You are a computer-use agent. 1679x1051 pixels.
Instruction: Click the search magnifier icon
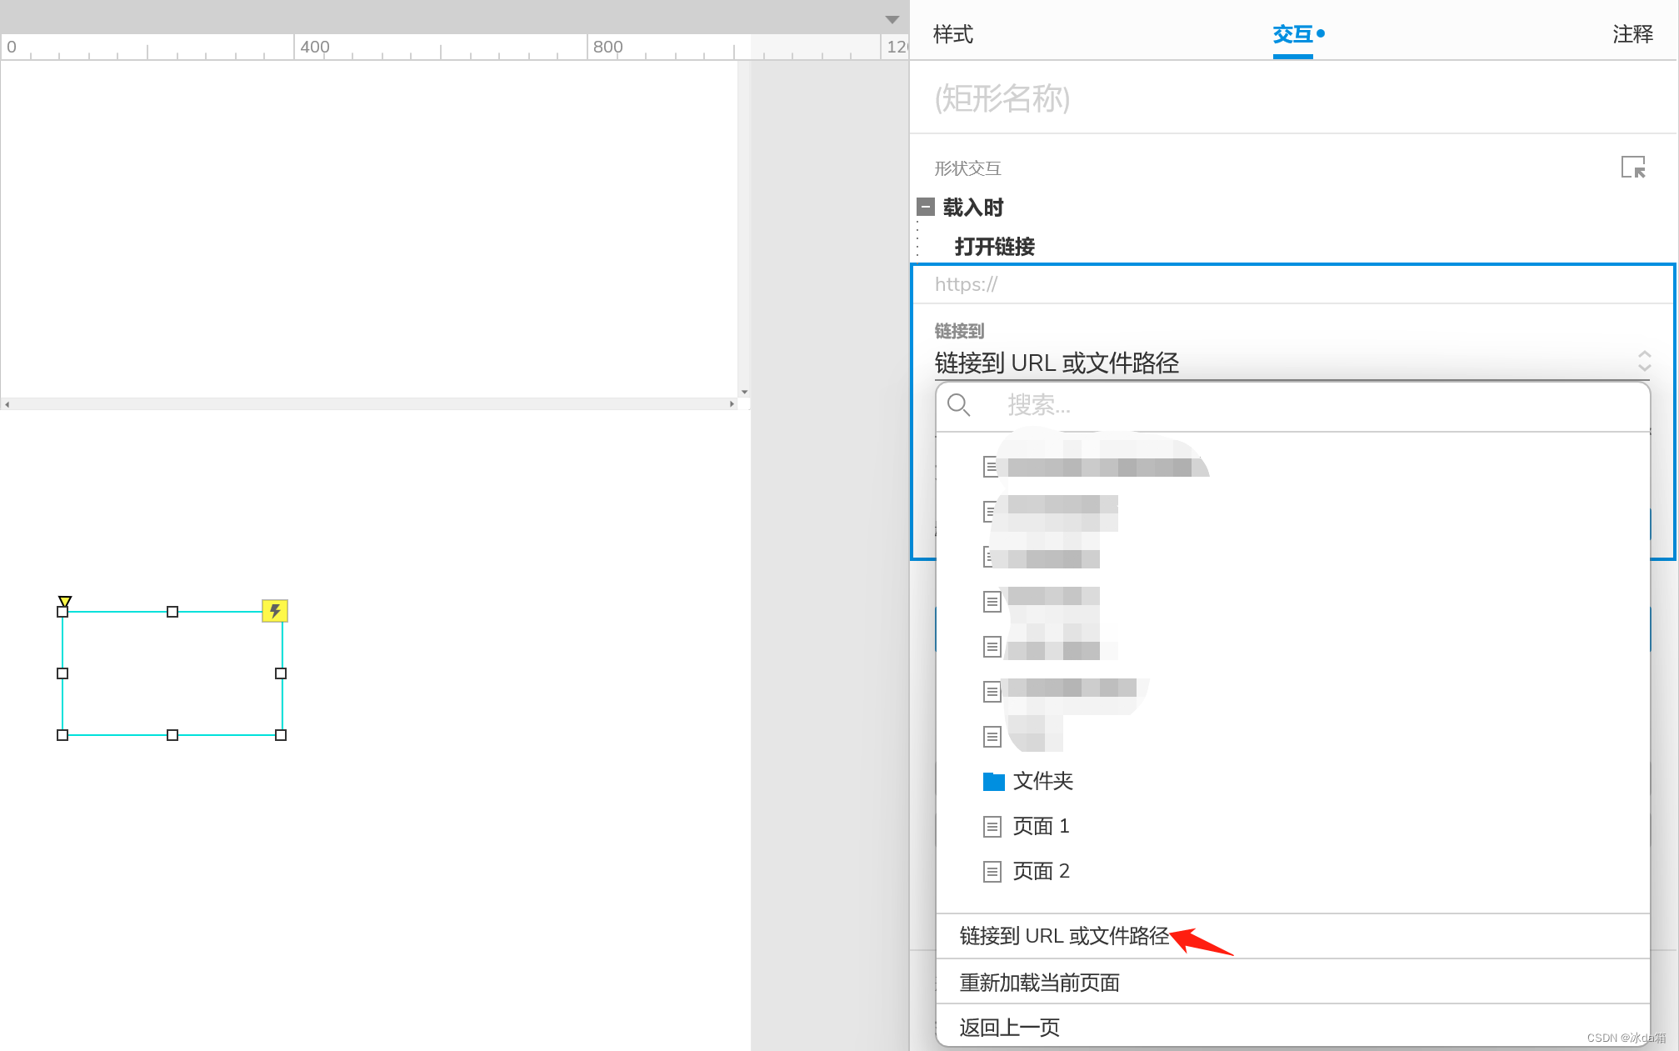click(958, 405)
